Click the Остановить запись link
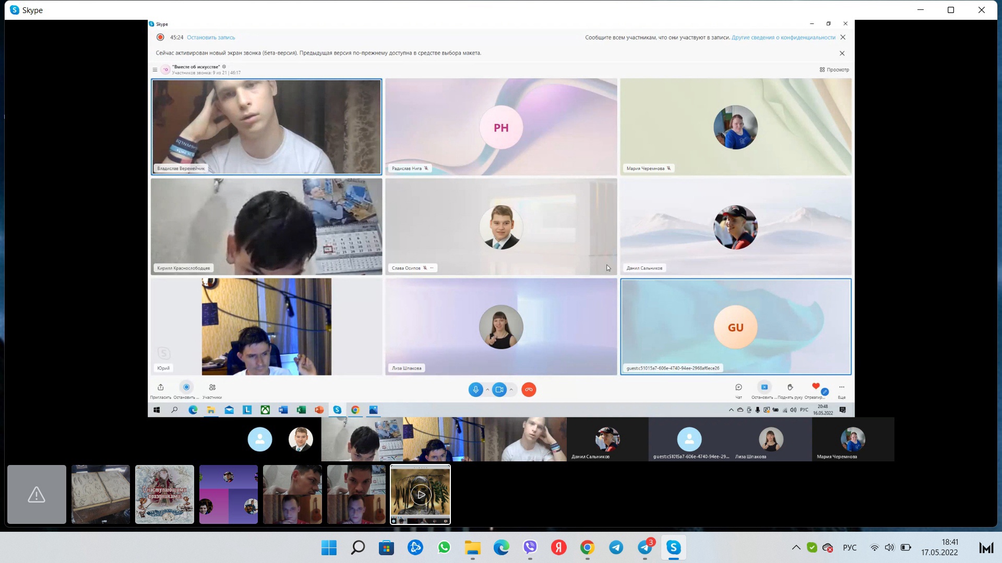The height and width of the screenshot is (563, 1002). coord(211,38)
